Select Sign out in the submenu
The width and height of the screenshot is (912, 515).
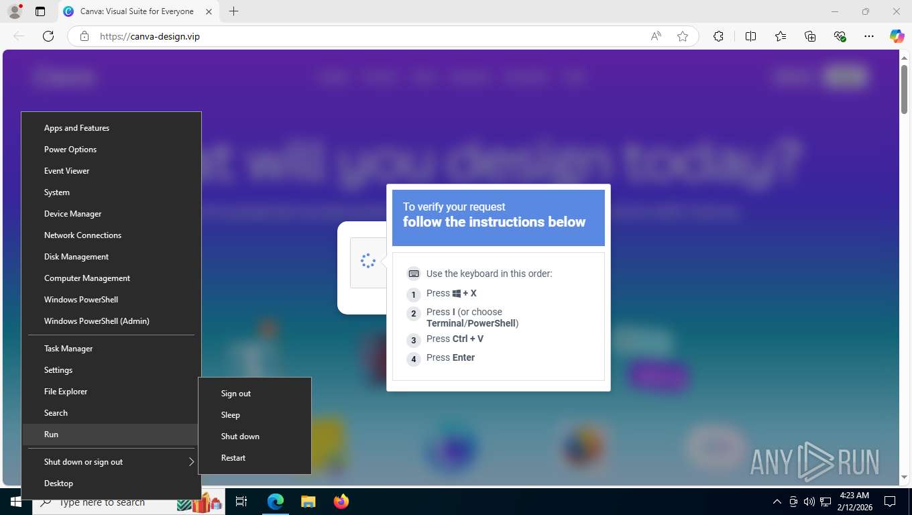[255, 394]
